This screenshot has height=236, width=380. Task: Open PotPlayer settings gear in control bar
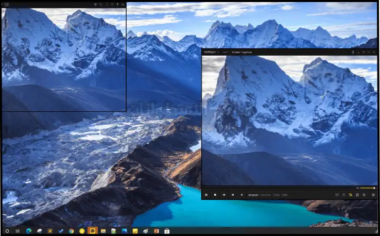tap(364, 195)
